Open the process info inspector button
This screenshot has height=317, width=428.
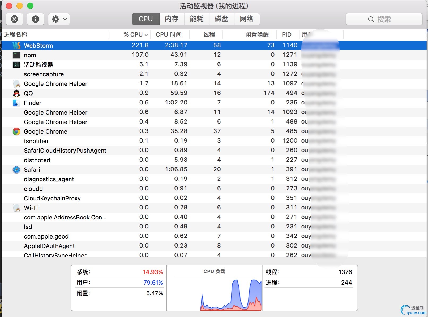pos(36,19)
